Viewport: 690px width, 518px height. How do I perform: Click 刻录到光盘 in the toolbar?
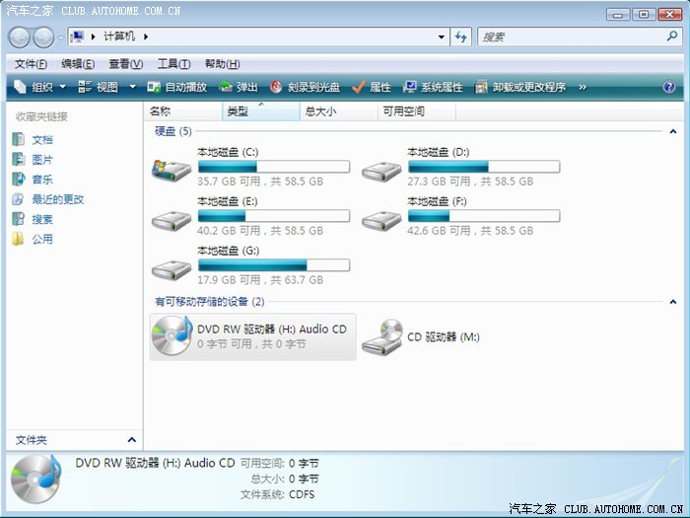pyautogui.click(x=305, y=87)
